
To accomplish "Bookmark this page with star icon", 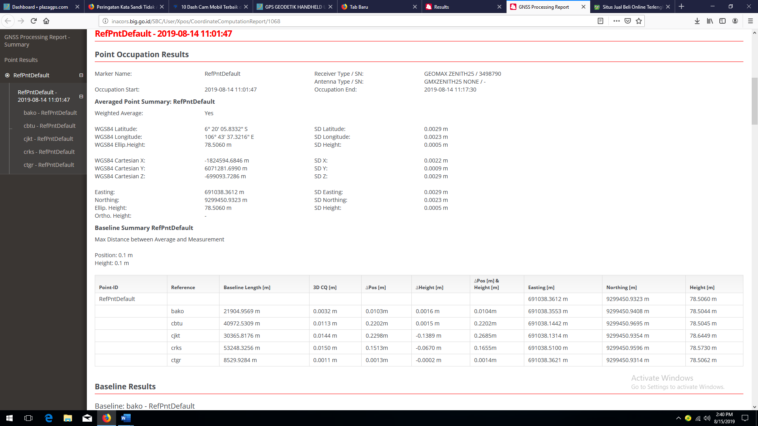I will [x=639, y=21].
